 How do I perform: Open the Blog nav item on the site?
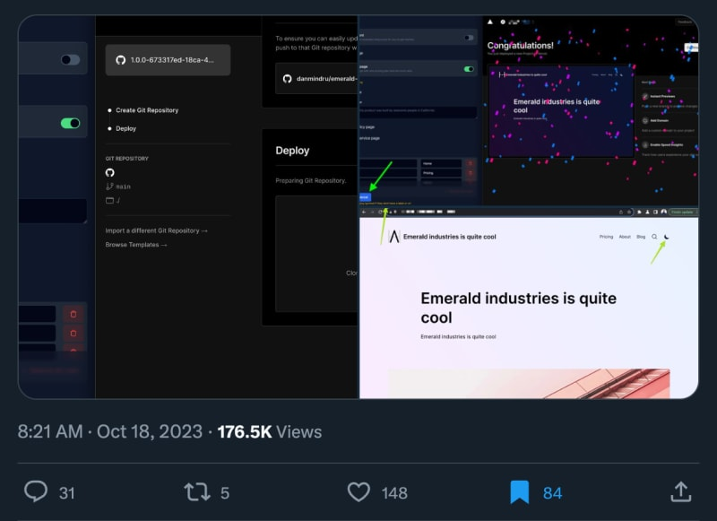[641, 237]
